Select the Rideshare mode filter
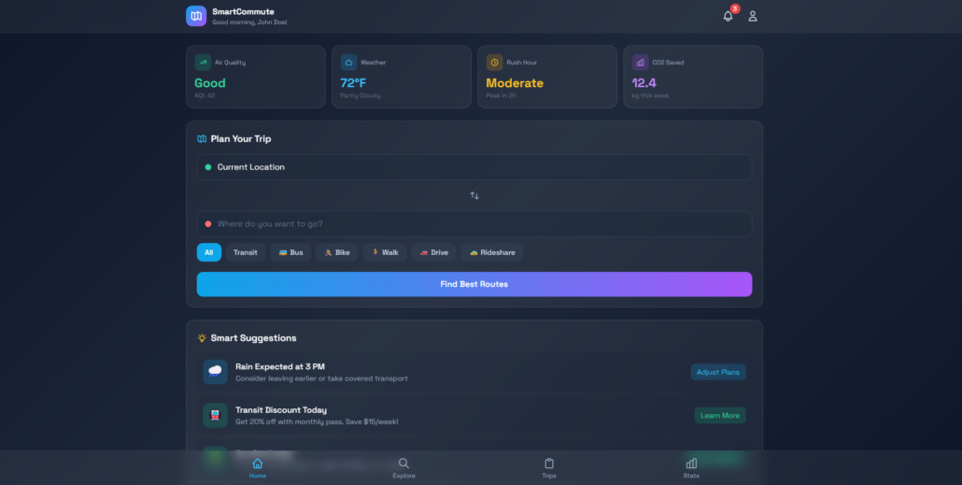The image size is (962, 485). [x=492, y=252]
